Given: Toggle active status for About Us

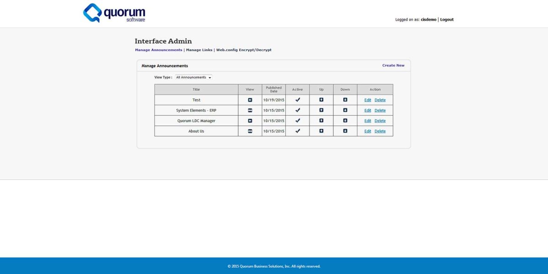Looking at the screenshot, I should (x=297, y=131).
